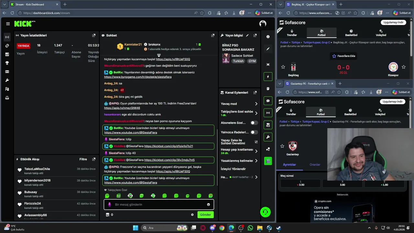Open bynogame destekle link in chat
This screenshot has width=414, height=233.
138,77
